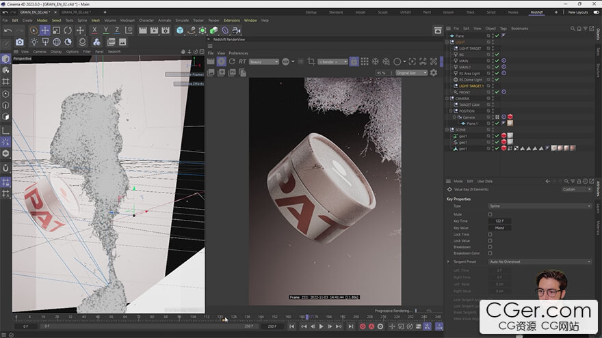The image size is (602, 338).
Task: Open Edit Render Settings icon
Action: point(166,30)
